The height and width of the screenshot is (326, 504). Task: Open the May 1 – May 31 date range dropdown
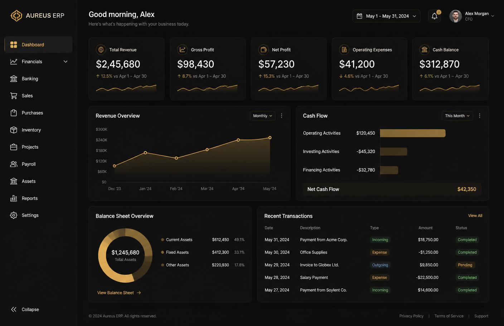click(387, 16)
